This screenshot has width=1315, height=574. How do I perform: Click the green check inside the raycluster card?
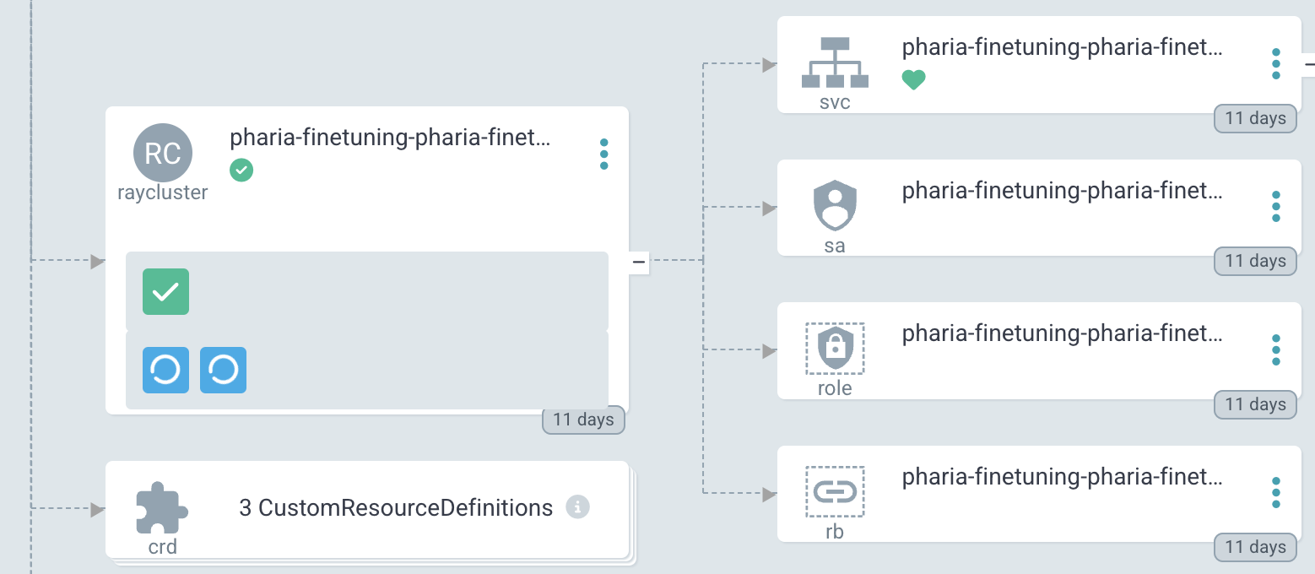pyautogui.click(x=165, y=290)
